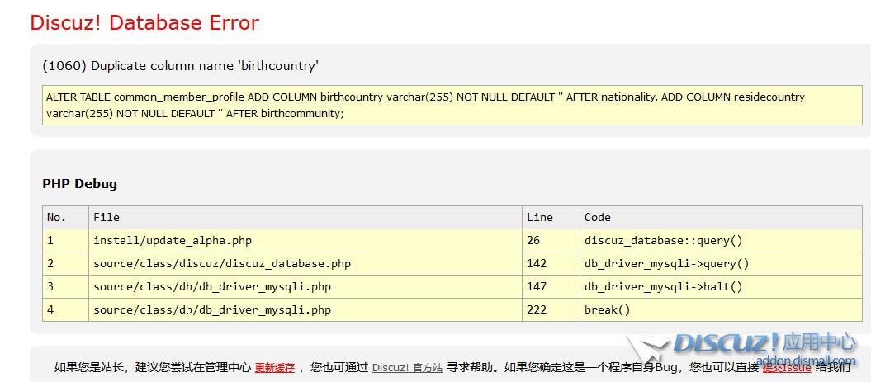Image resolution: width=871 pixels, height=382 pixels.
Task: Click the No. cell containing 2
Action: tap(65, 264)
